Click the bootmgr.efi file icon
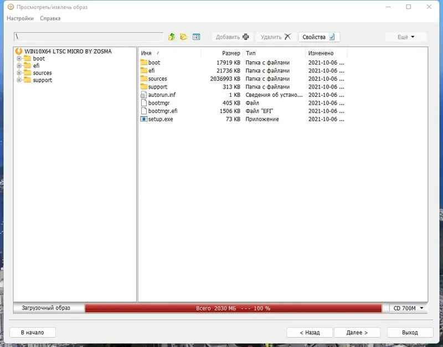Screen dimensions: 443x347 pos(144,111)
